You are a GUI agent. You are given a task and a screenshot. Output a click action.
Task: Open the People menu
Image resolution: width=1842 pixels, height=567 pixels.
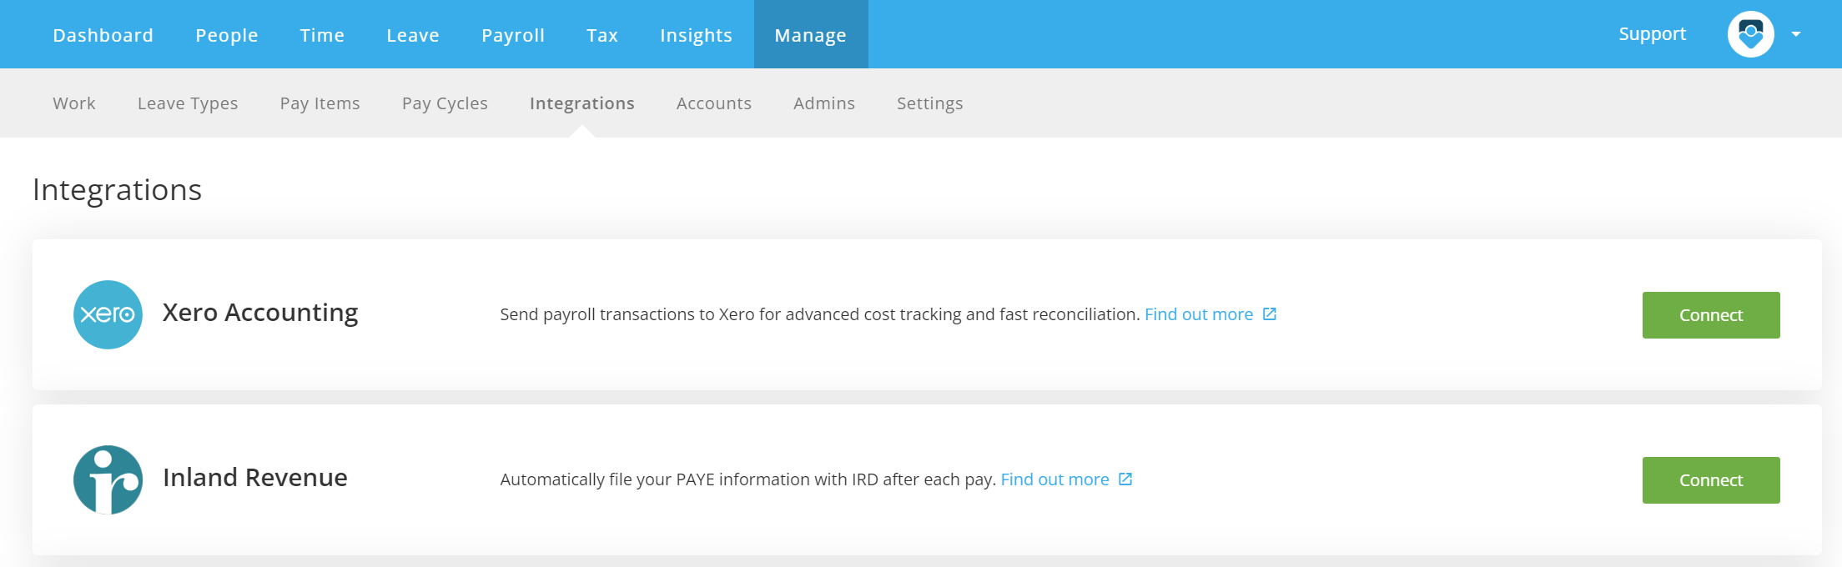(x=227, y=35)
